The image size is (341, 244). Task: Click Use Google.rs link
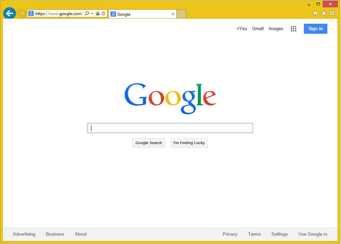(313, 234)
